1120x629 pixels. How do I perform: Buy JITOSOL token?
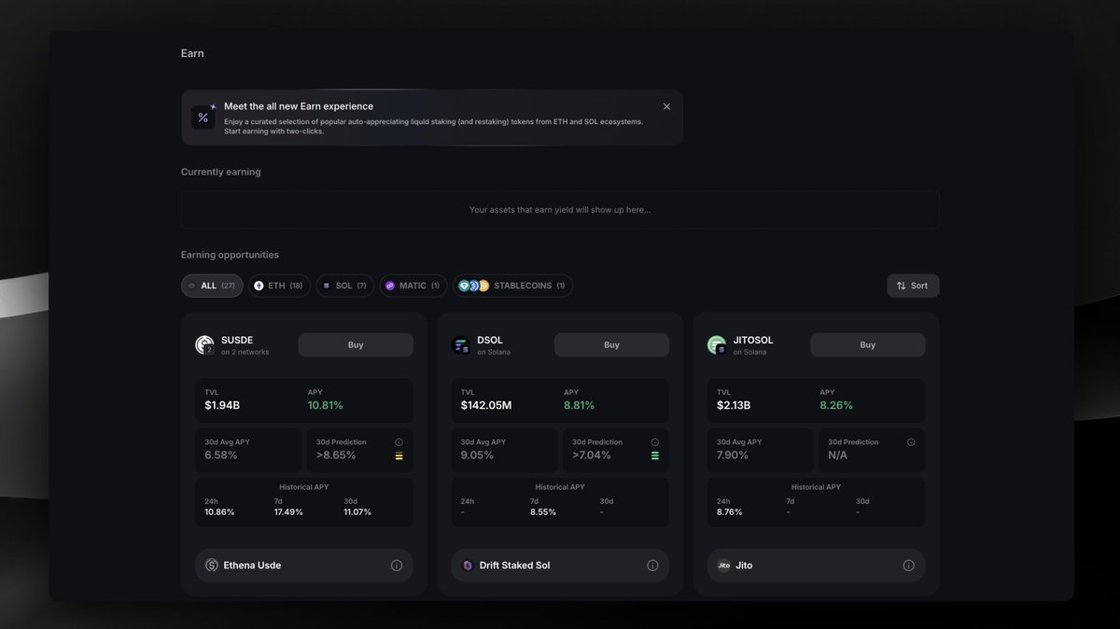click(x=867, y=344)
